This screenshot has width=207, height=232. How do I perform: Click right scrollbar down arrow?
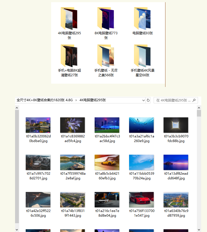click(199, 230)
